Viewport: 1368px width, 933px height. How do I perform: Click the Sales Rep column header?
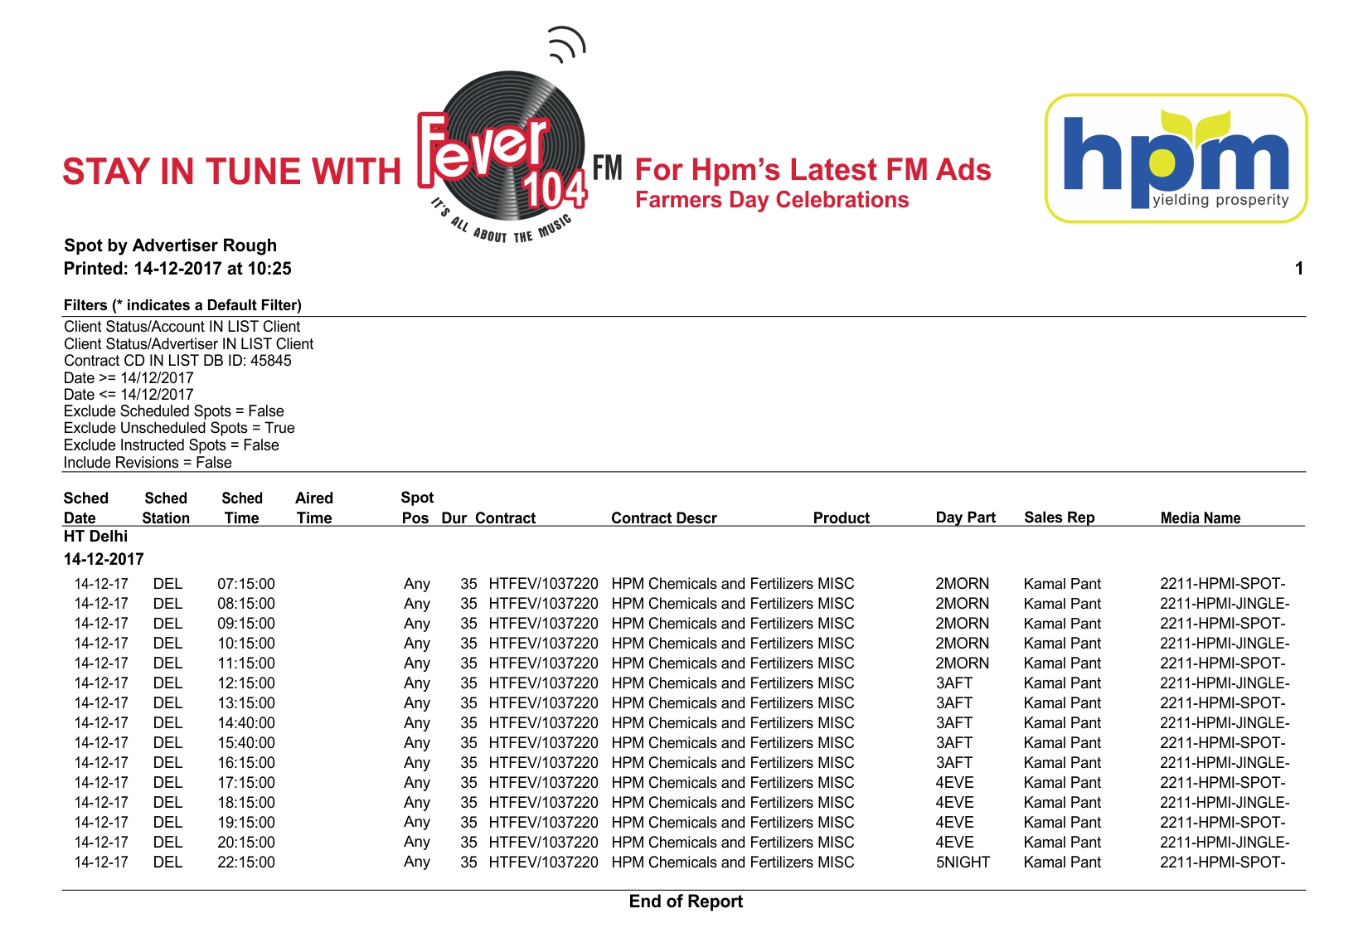click(1060, 518)
